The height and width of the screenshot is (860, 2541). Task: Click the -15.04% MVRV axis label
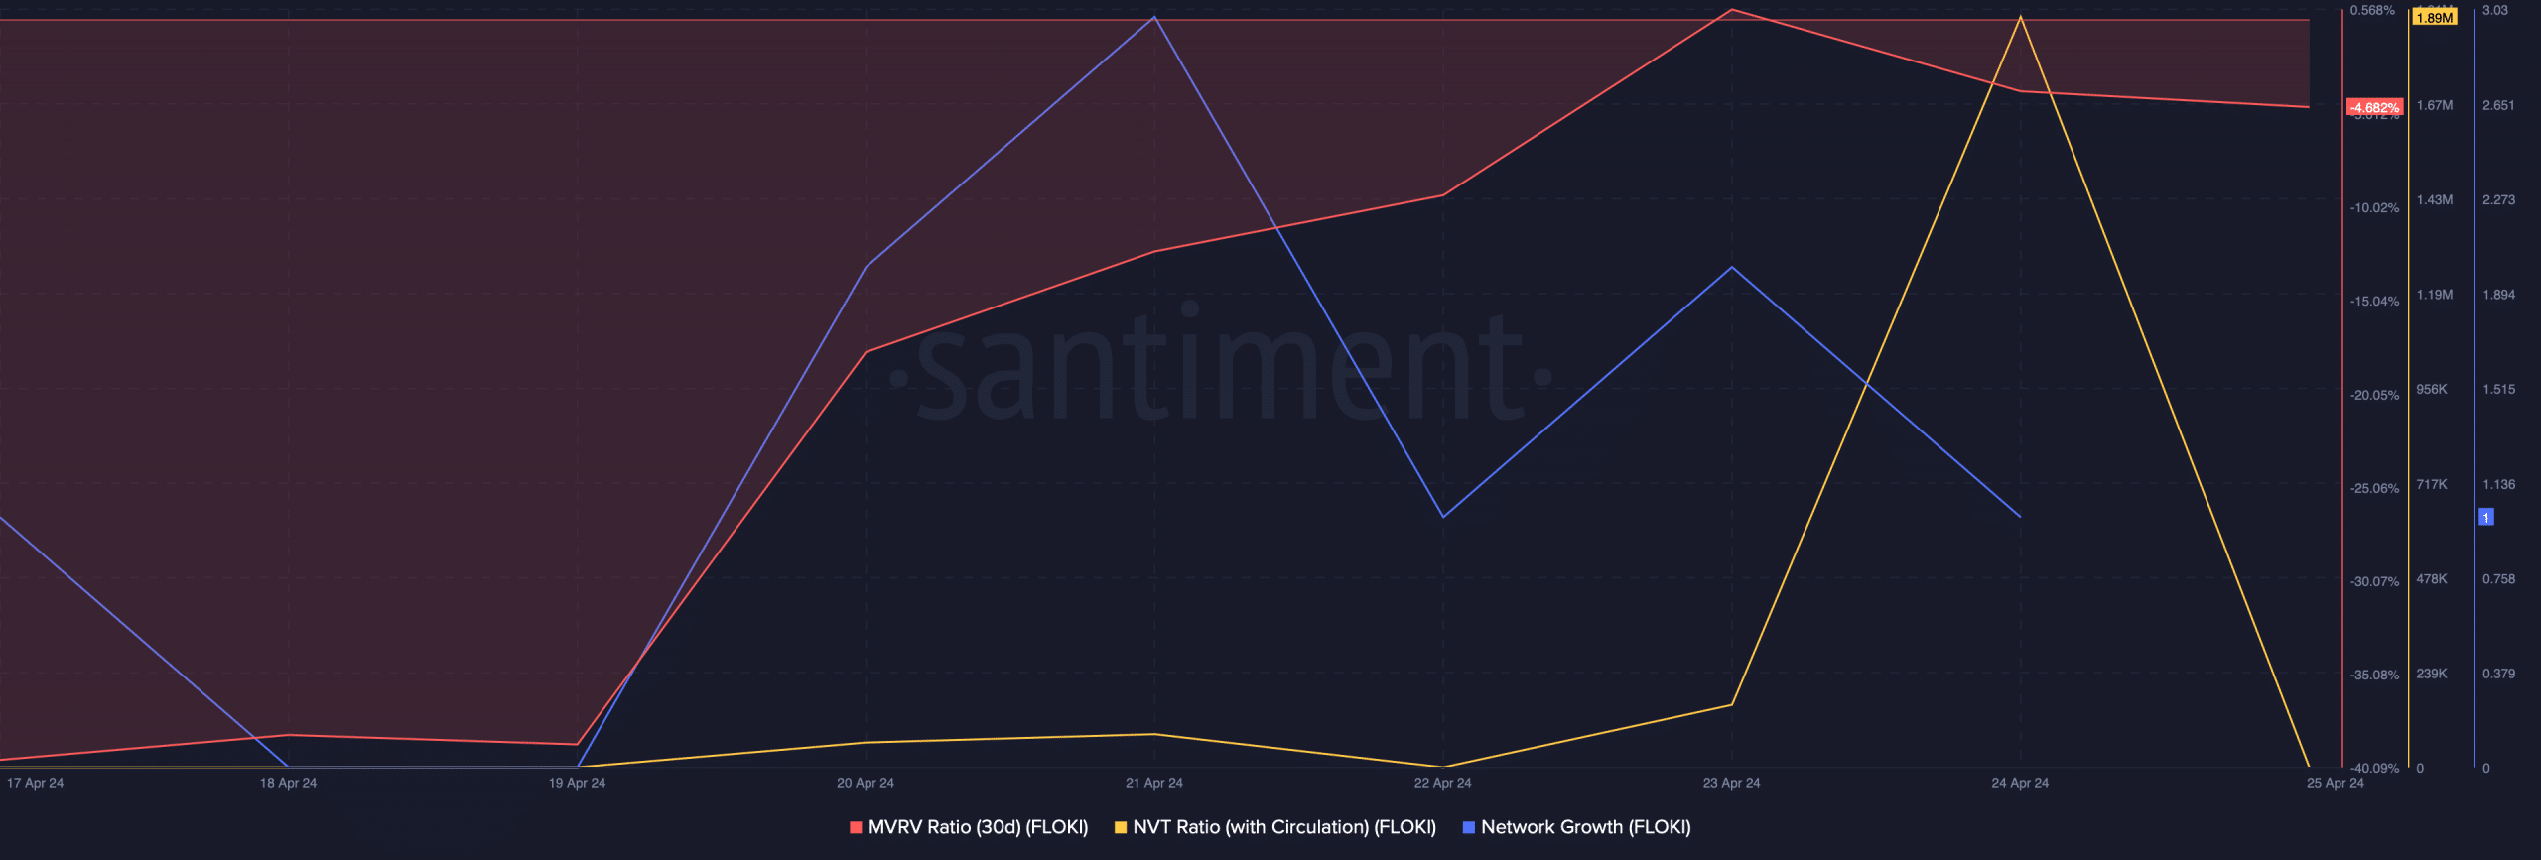coord(2374,301)
